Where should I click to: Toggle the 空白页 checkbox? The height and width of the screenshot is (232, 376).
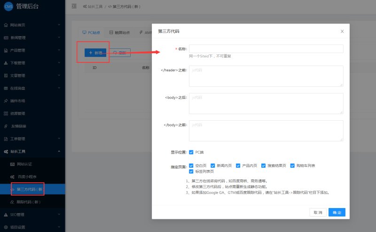point(191,166)
